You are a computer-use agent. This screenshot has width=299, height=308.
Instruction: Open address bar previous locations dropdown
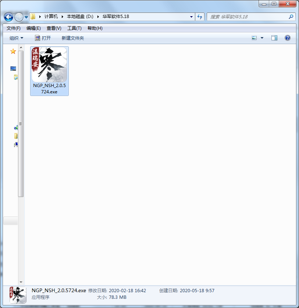pyautogui.click(x=191, y=17)
